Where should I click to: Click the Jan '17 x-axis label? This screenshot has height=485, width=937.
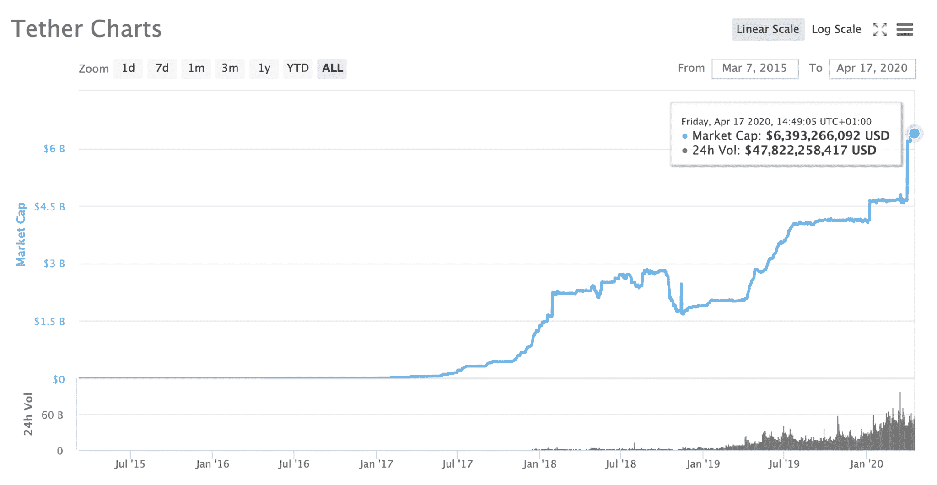click(x=376, y=464)
